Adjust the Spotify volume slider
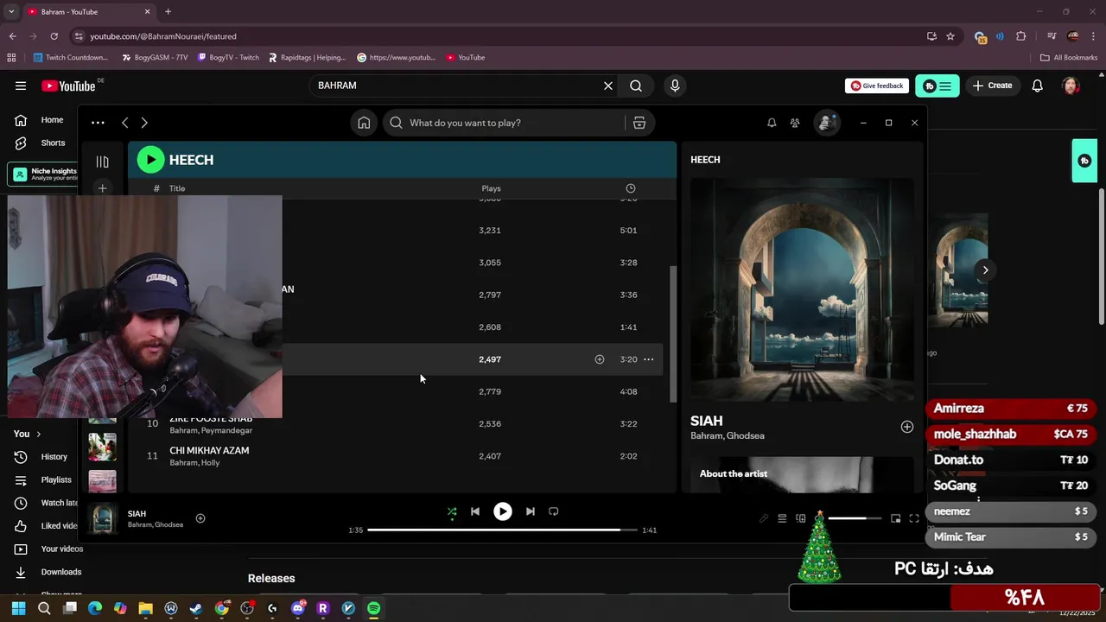 click(855, 518)
